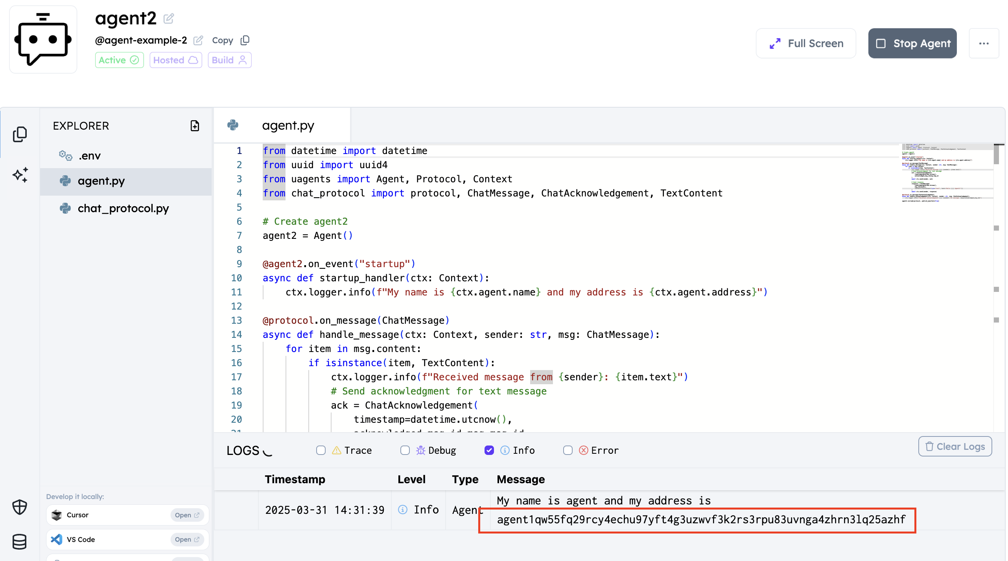
Task: Enable the Error log filter checkbox
Action: (x=568, y=450)
